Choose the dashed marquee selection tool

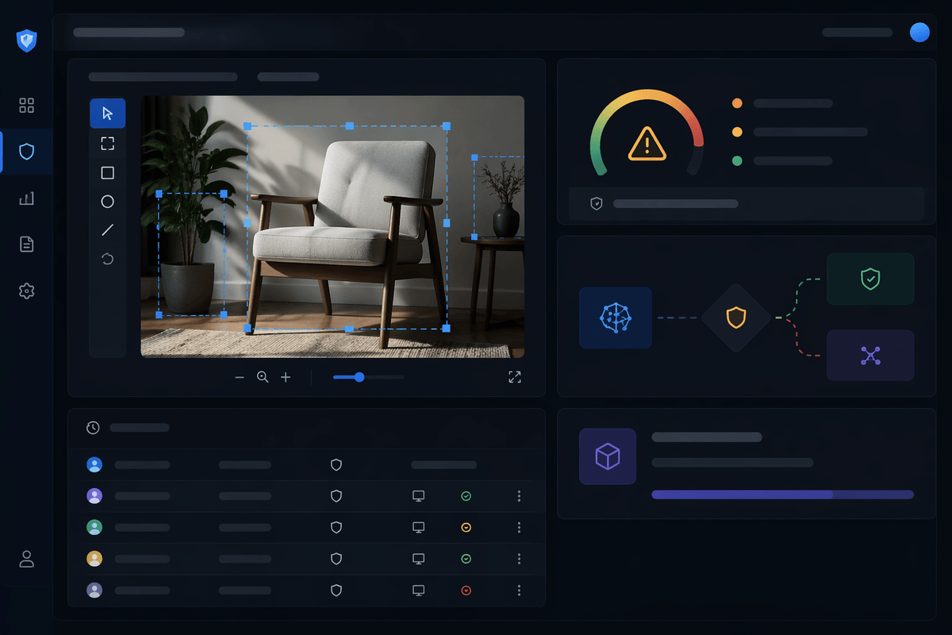(x=108, y=144)
